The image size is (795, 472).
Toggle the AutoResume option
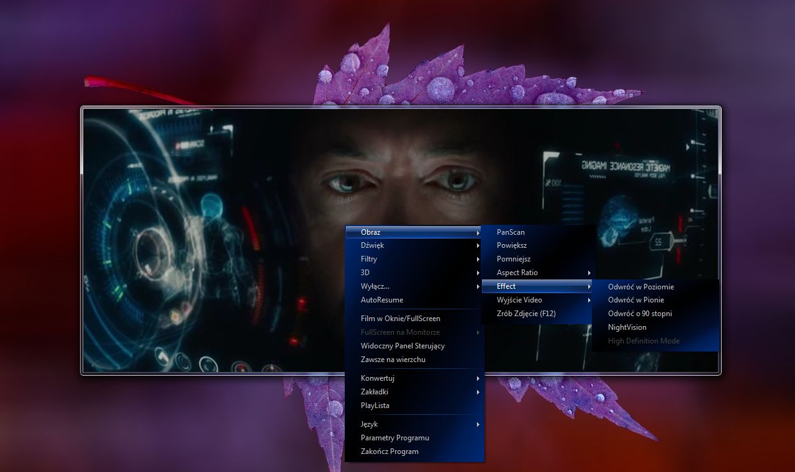pos(414,300)
